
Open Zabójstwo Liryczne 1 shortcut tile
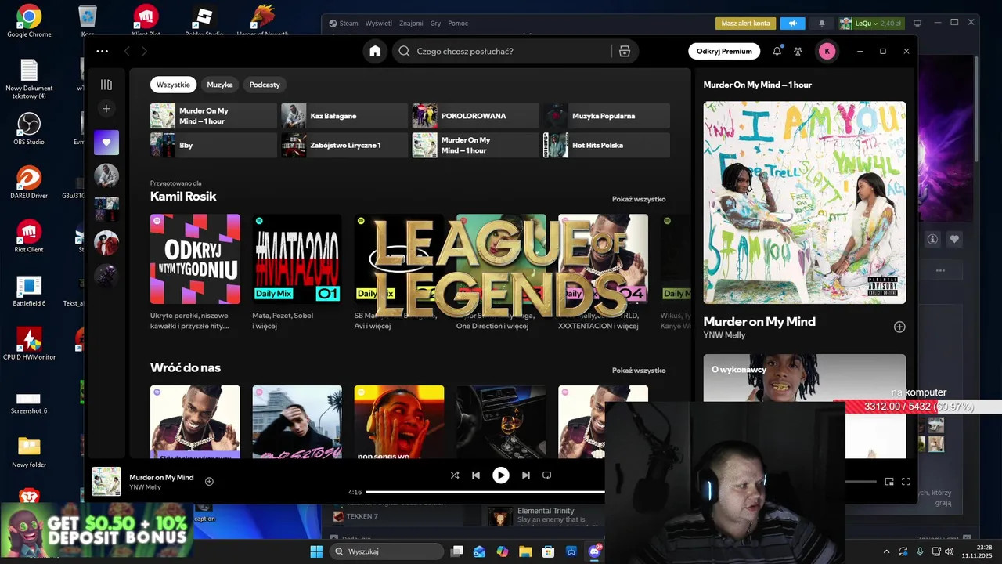[x=344, y=145]
